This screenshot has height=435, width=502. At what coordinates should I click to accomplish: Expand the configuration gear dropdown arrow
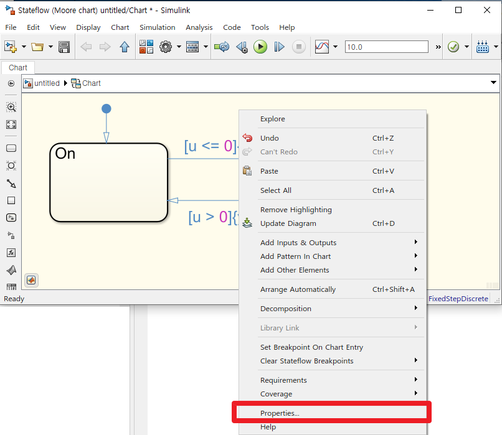(179, 47)
